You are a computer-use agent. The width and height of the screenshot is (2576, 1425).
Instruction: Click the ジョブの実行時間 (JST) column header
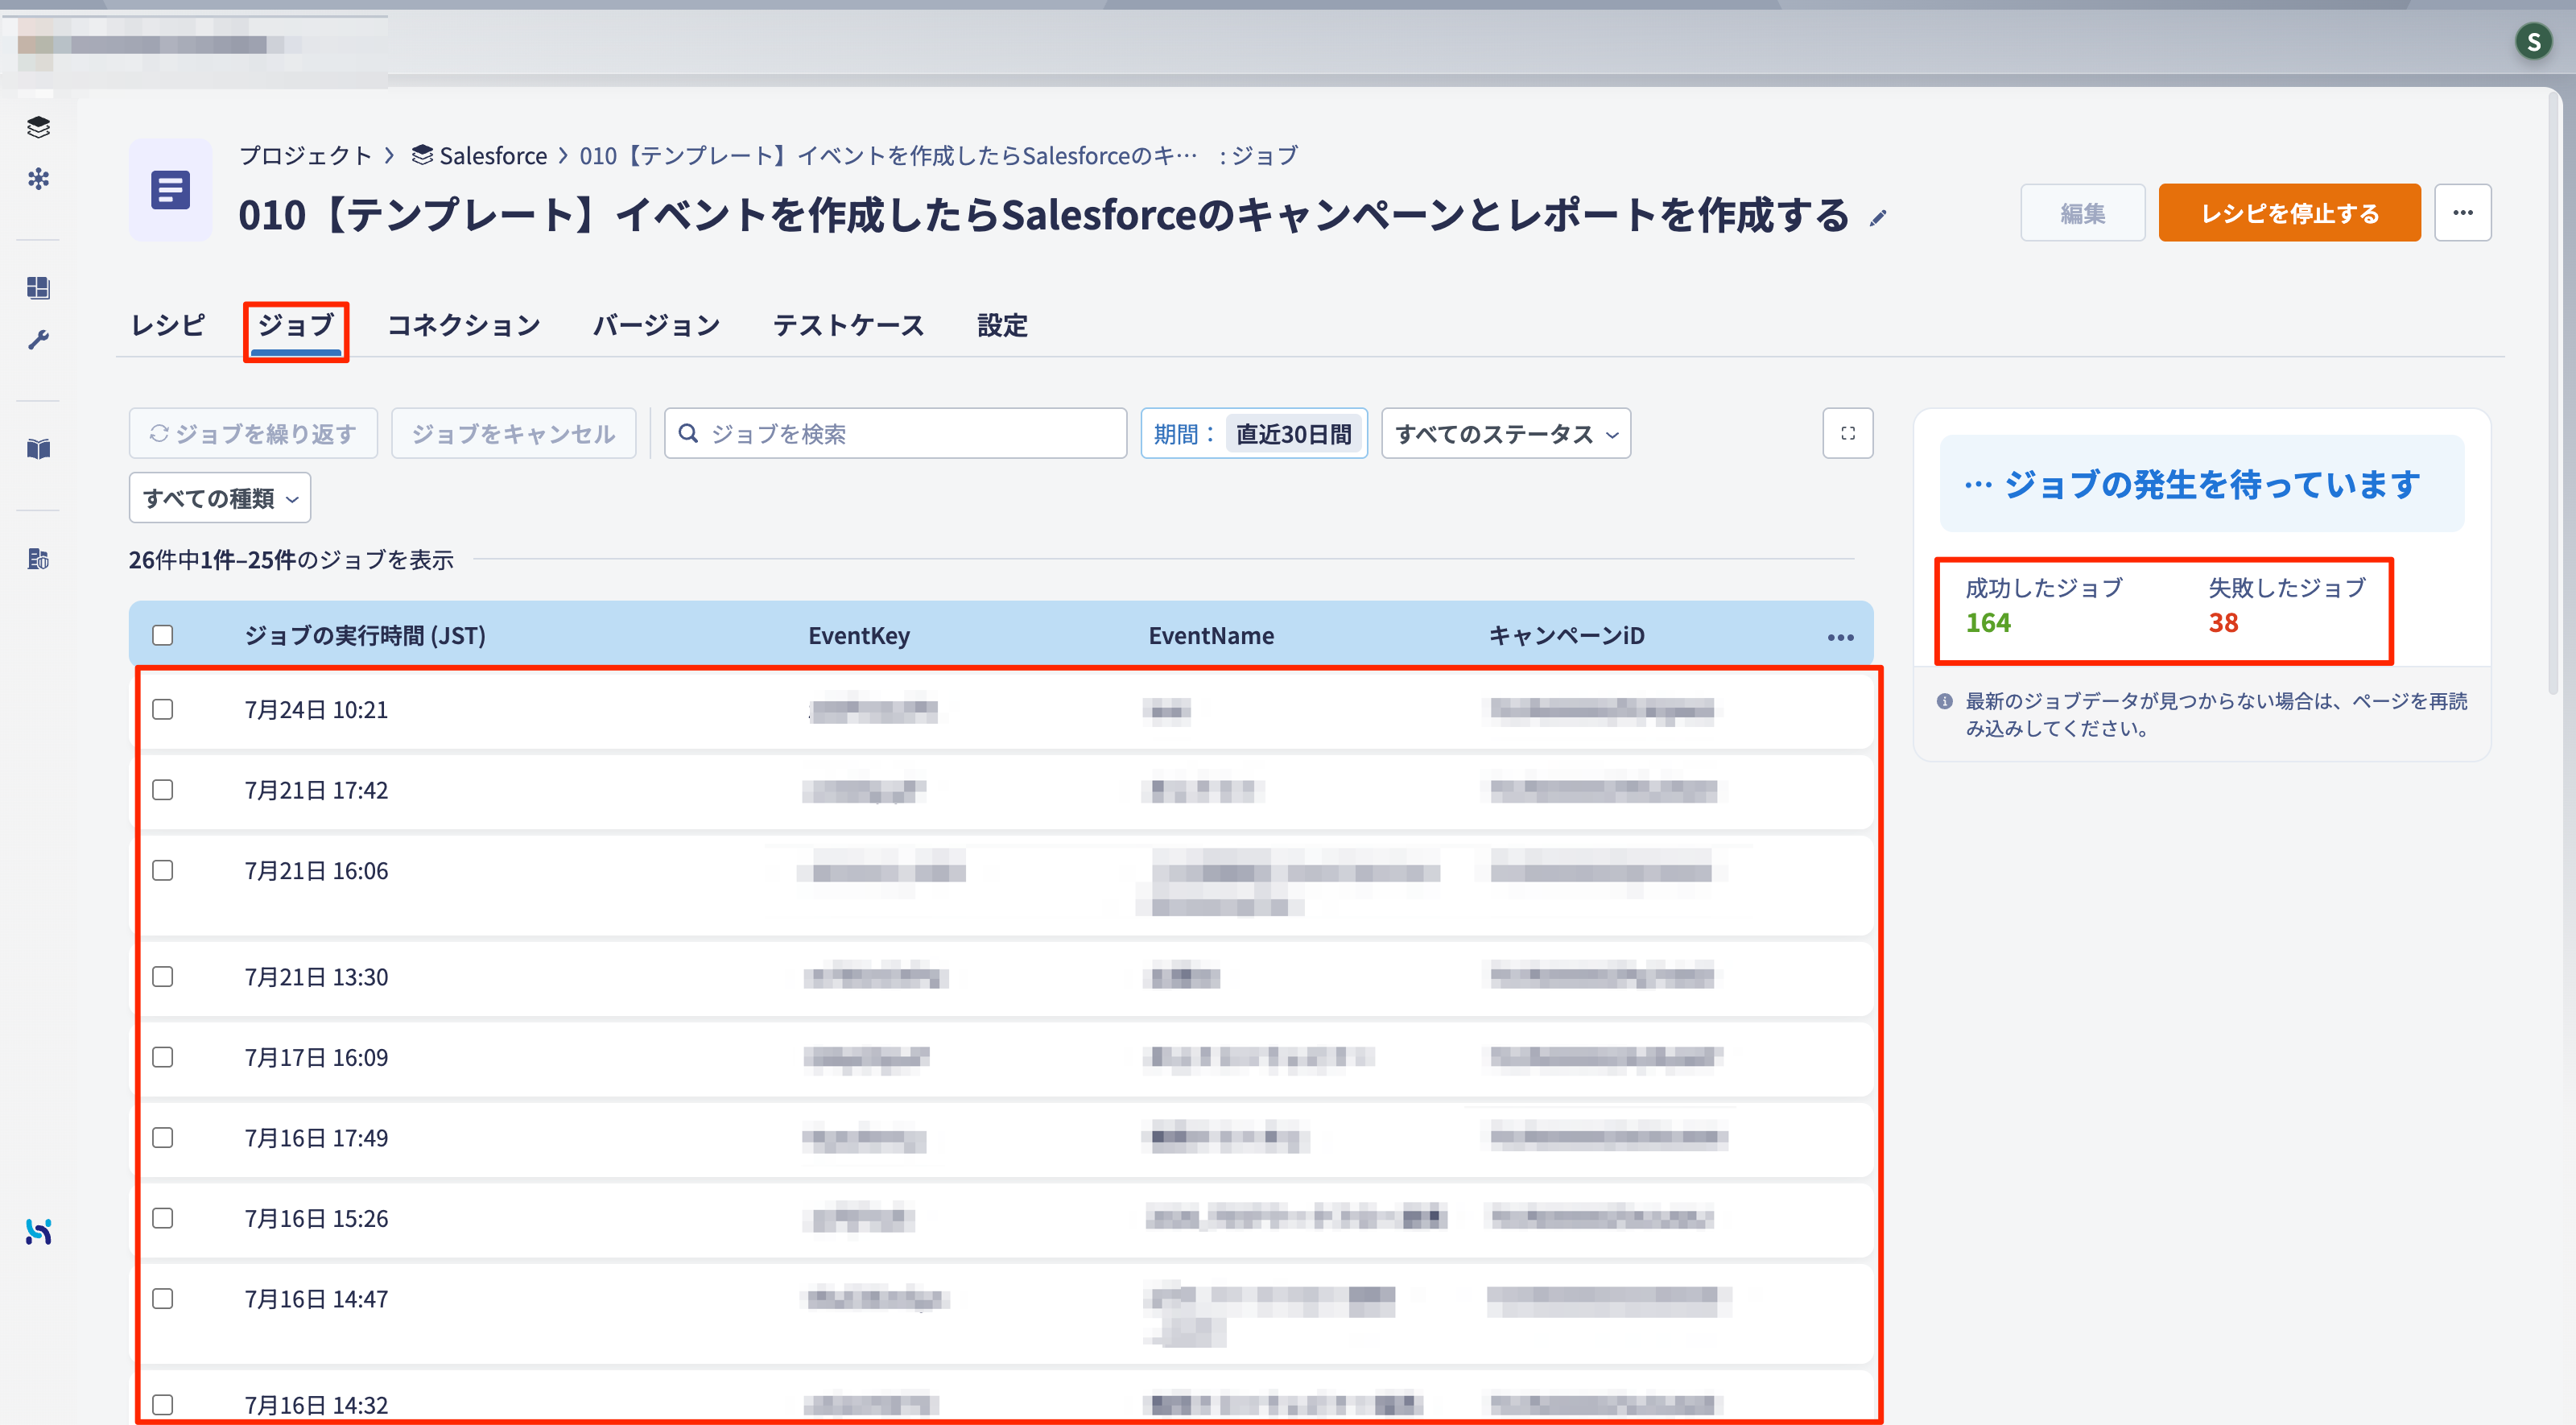pos(365,635)
